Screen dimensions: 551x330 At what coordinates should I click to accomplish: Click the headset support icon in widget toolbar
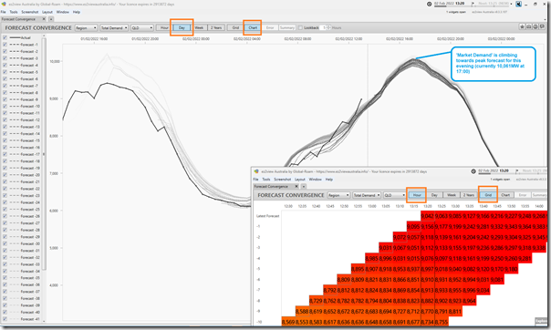pyautogui.click(x=528, y=26)
